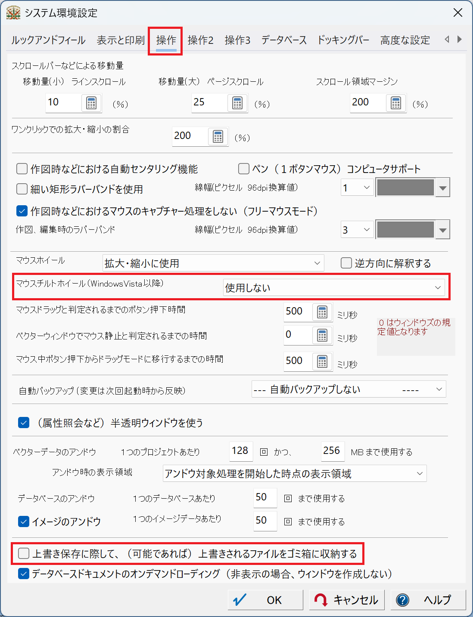Open マウスホイール dropdown list
Image resolution: width=473 pixels, height=617 pixels.
213,263
